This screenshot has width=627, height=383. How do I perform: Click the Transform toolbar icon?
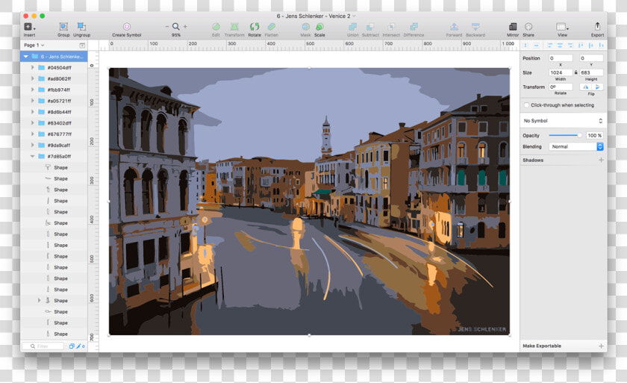point(234,26)
